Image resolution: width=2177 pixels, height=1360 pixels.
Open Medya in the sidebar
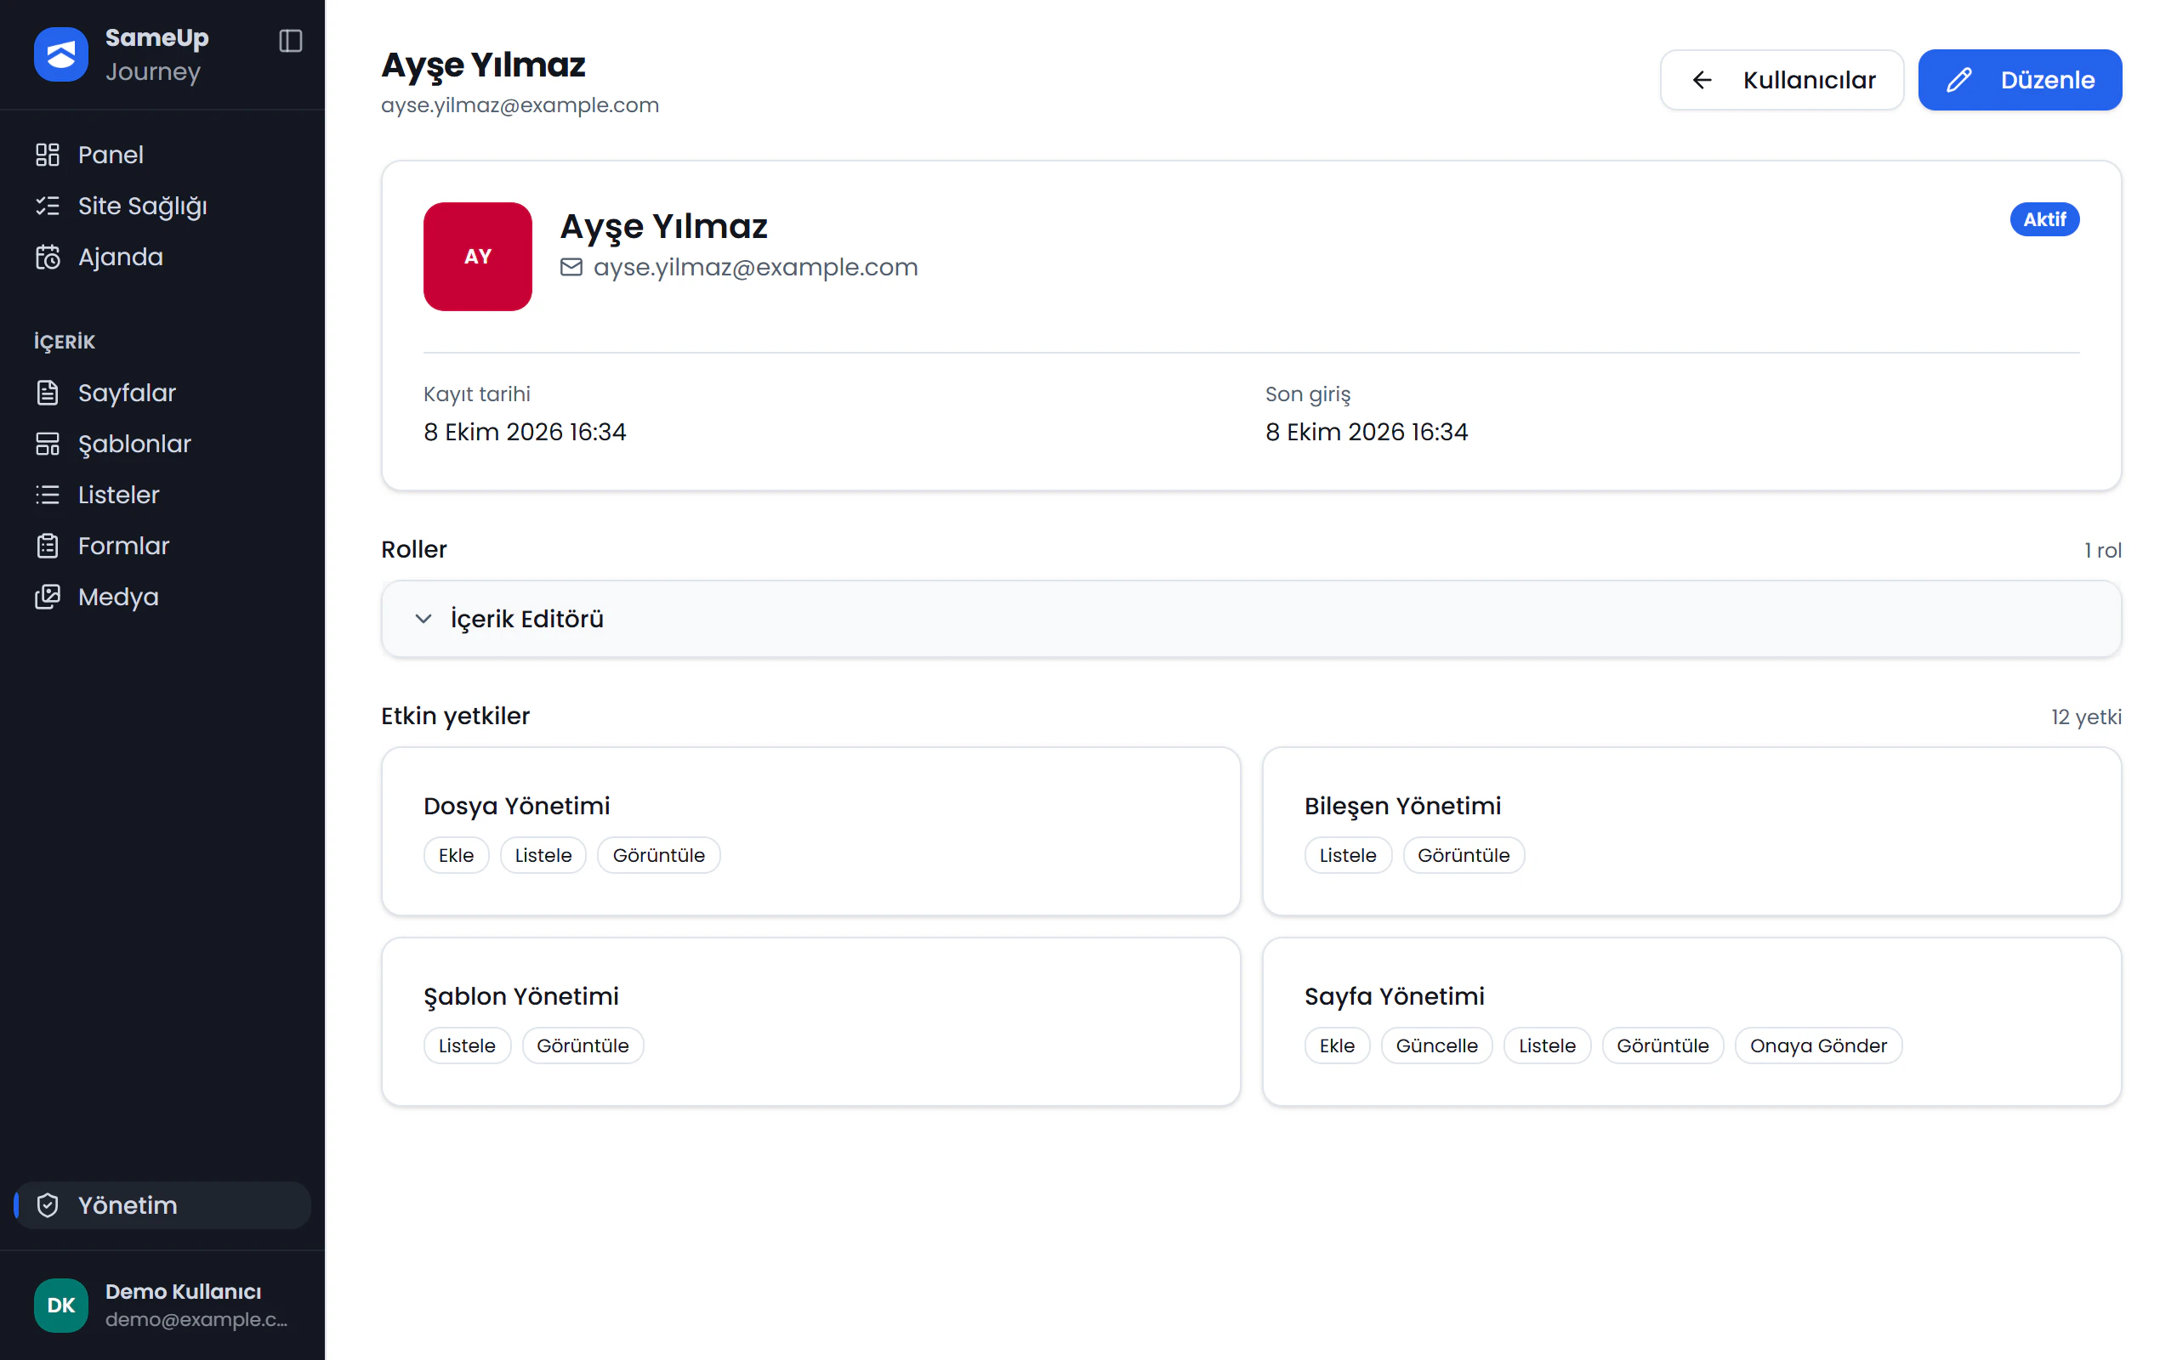coord(162,598)
